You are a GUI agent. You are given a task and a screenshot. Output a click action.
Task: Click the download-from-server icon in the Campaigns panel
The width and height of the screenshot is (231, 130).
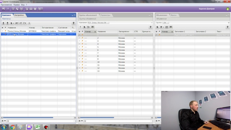8,23
